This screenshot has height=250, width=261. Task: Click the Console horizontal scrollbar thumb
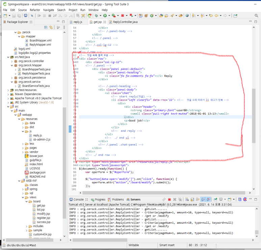pyautogui.click(x=100, y=240)
